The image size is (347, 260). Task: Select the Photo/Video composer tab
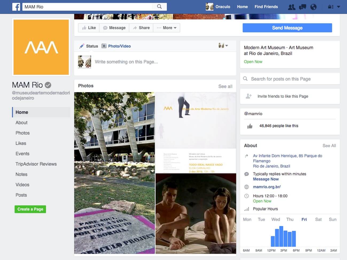pos(116,46)
